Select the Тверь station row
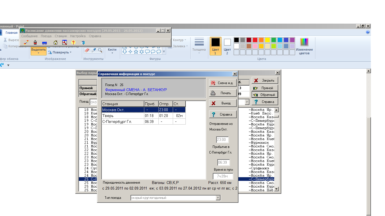This screenshot has width=385, height=216. click(123, 116)
